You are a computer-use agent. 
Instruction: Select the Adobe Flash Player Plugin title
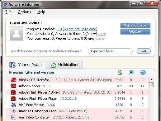coord(38,99)
